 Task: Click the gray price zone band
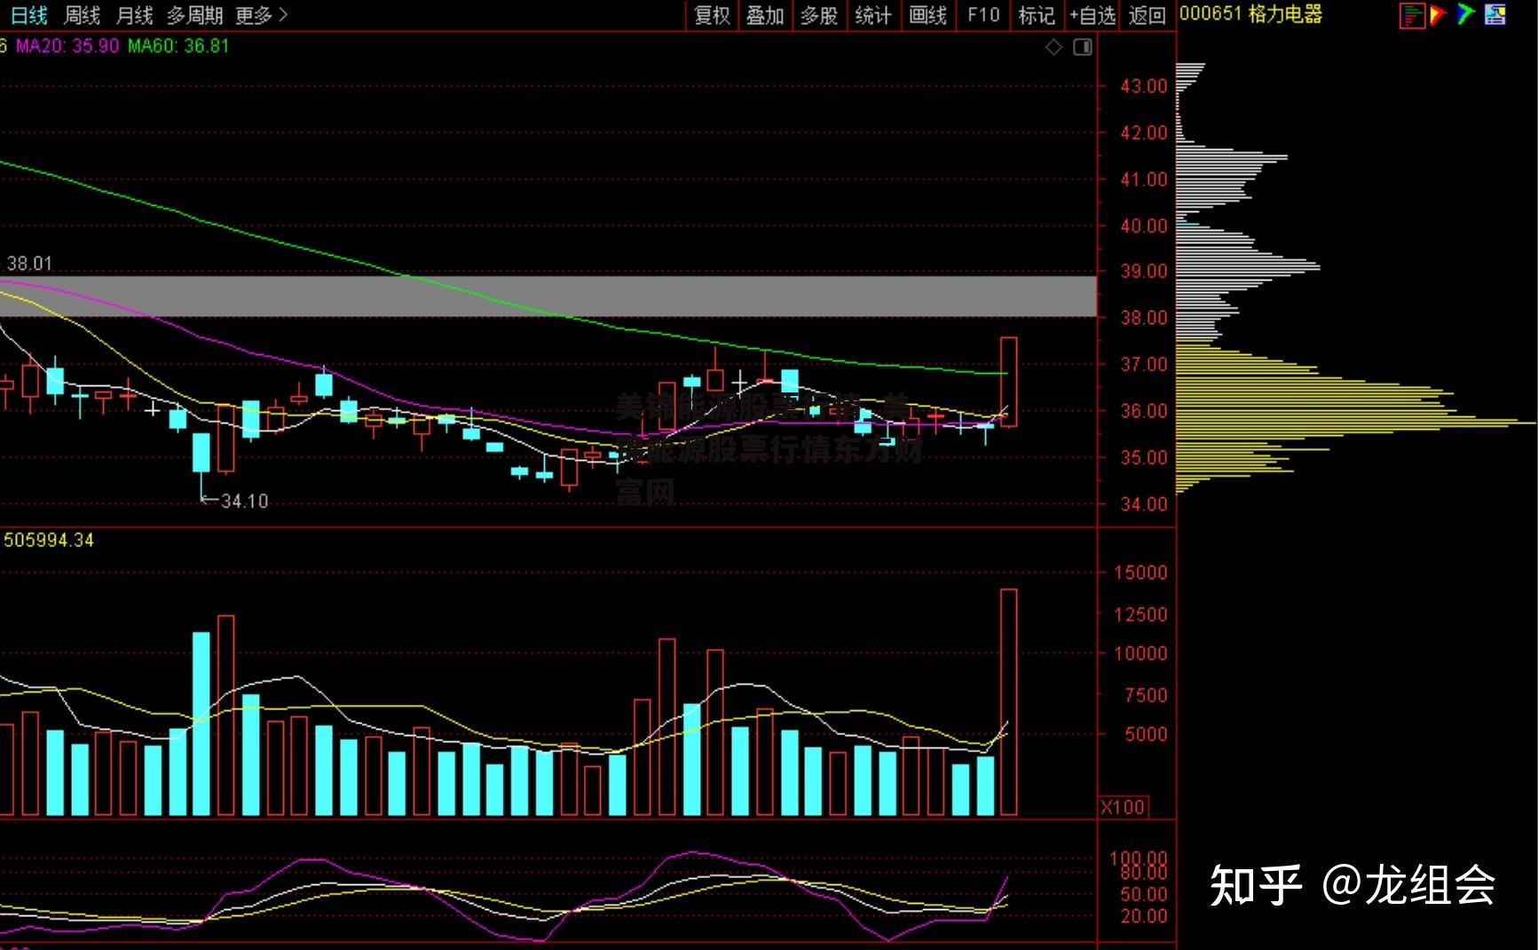tap(548, 297)
